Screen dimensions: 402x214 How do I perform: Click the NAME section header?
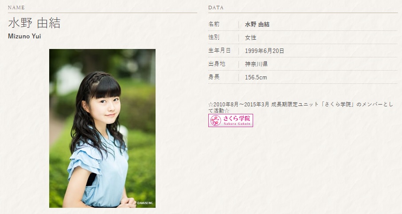pos(16,8)
